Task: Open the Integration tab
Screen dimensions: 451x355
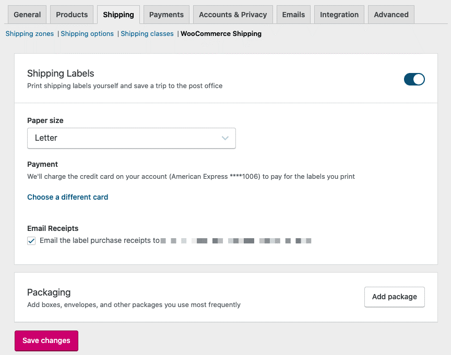Action: tap(339, 15)
